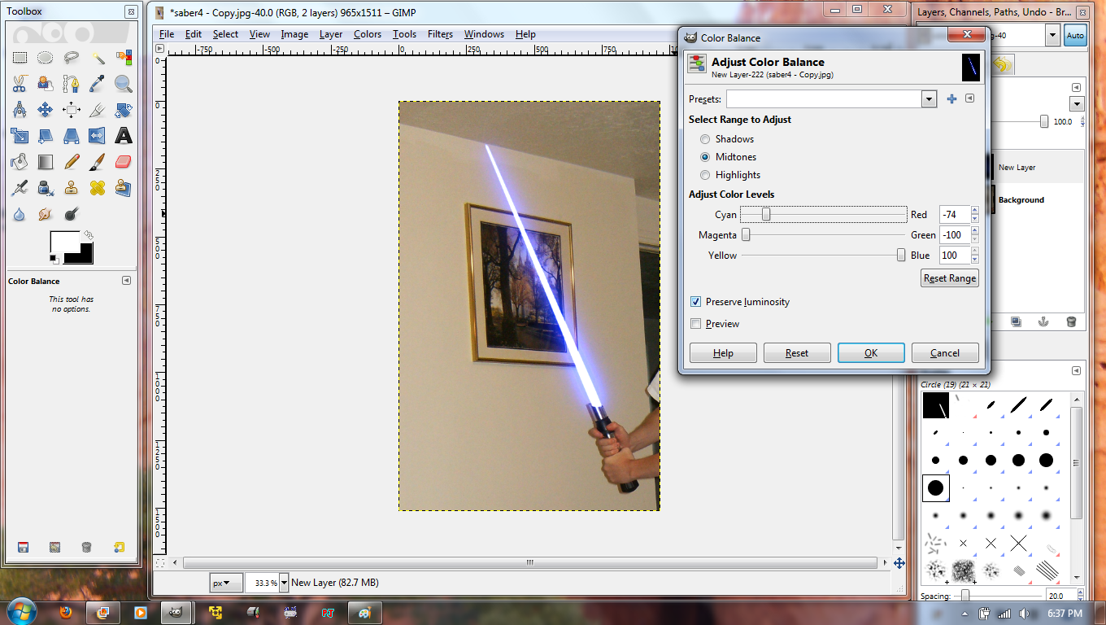
Task: Open the Color Balance presets menu arrow
Action: [969, 98]
